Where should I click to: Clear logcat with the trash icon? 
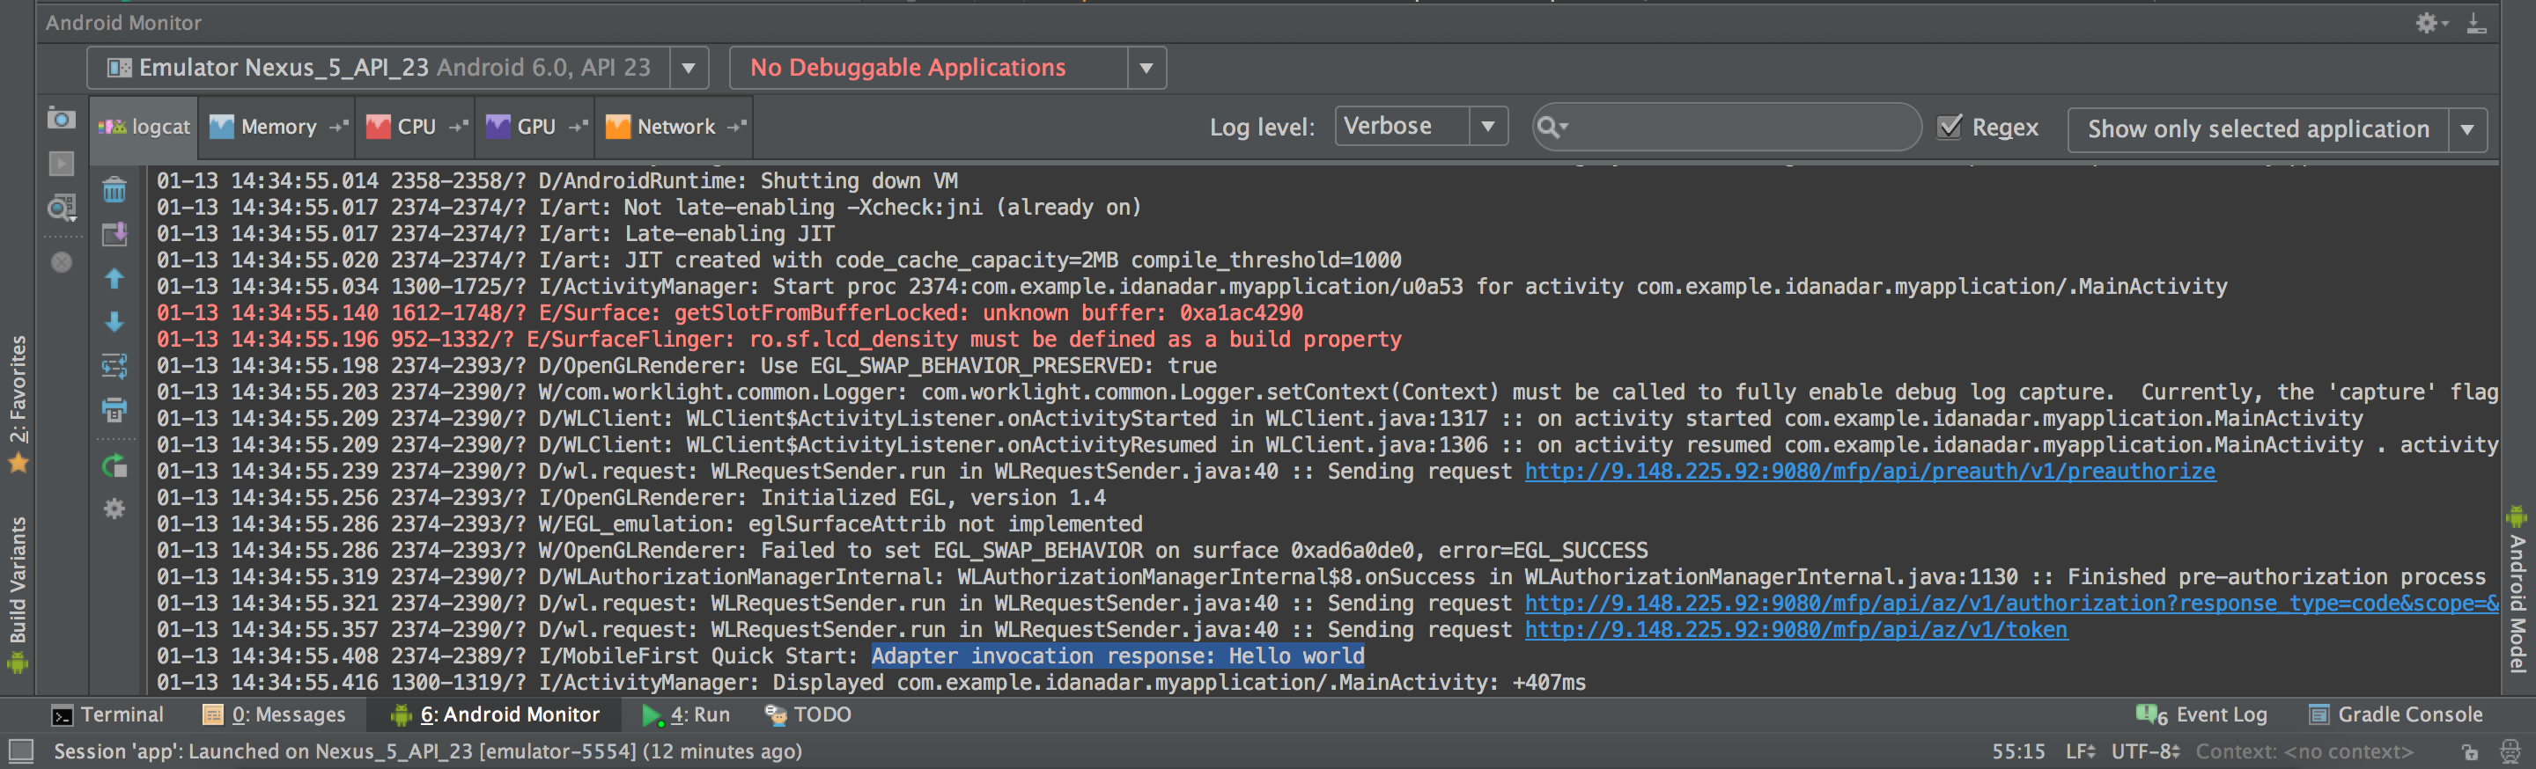[115, 190]
